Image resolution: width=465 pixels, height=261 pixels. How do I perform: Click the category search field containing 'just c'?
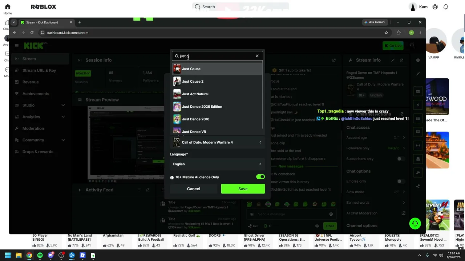(217, 56)
